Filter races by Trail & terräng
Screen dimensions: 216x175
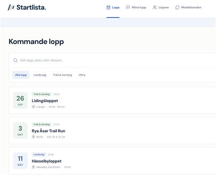coord(62,75)
